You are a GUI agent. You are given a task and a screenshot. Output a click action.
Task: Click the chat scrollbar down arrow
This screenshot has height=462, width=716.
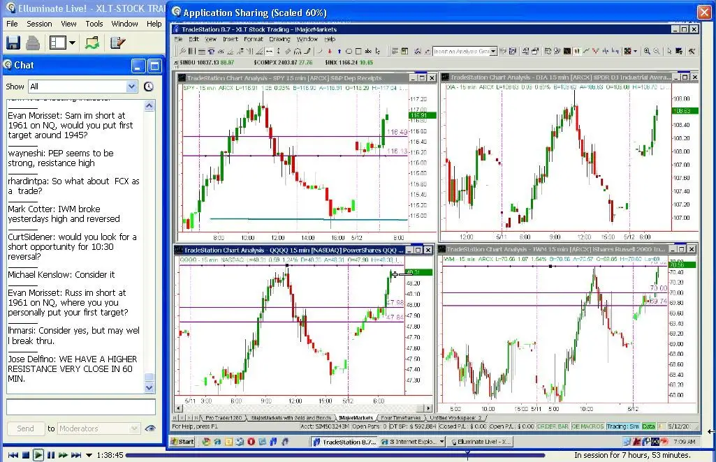click(x=149, y=387)
